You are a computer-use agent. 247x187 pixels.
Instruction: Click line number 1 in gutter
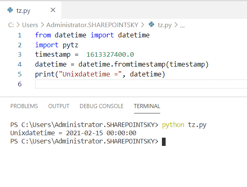coord(20,35)
